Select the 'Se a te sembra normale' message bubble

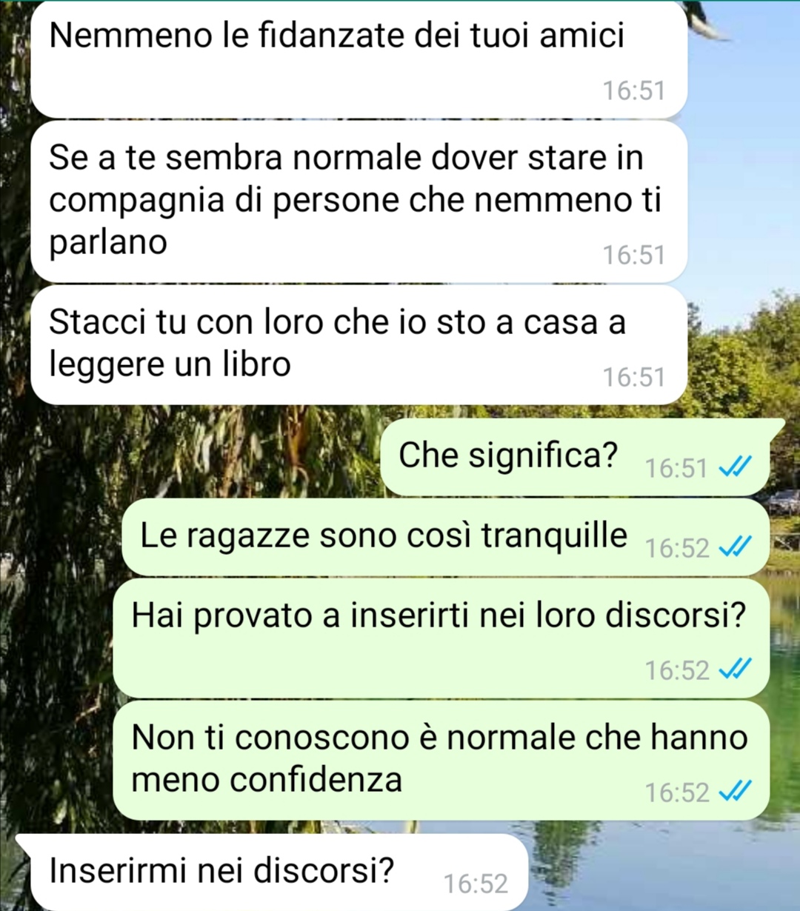pos(359,201)
